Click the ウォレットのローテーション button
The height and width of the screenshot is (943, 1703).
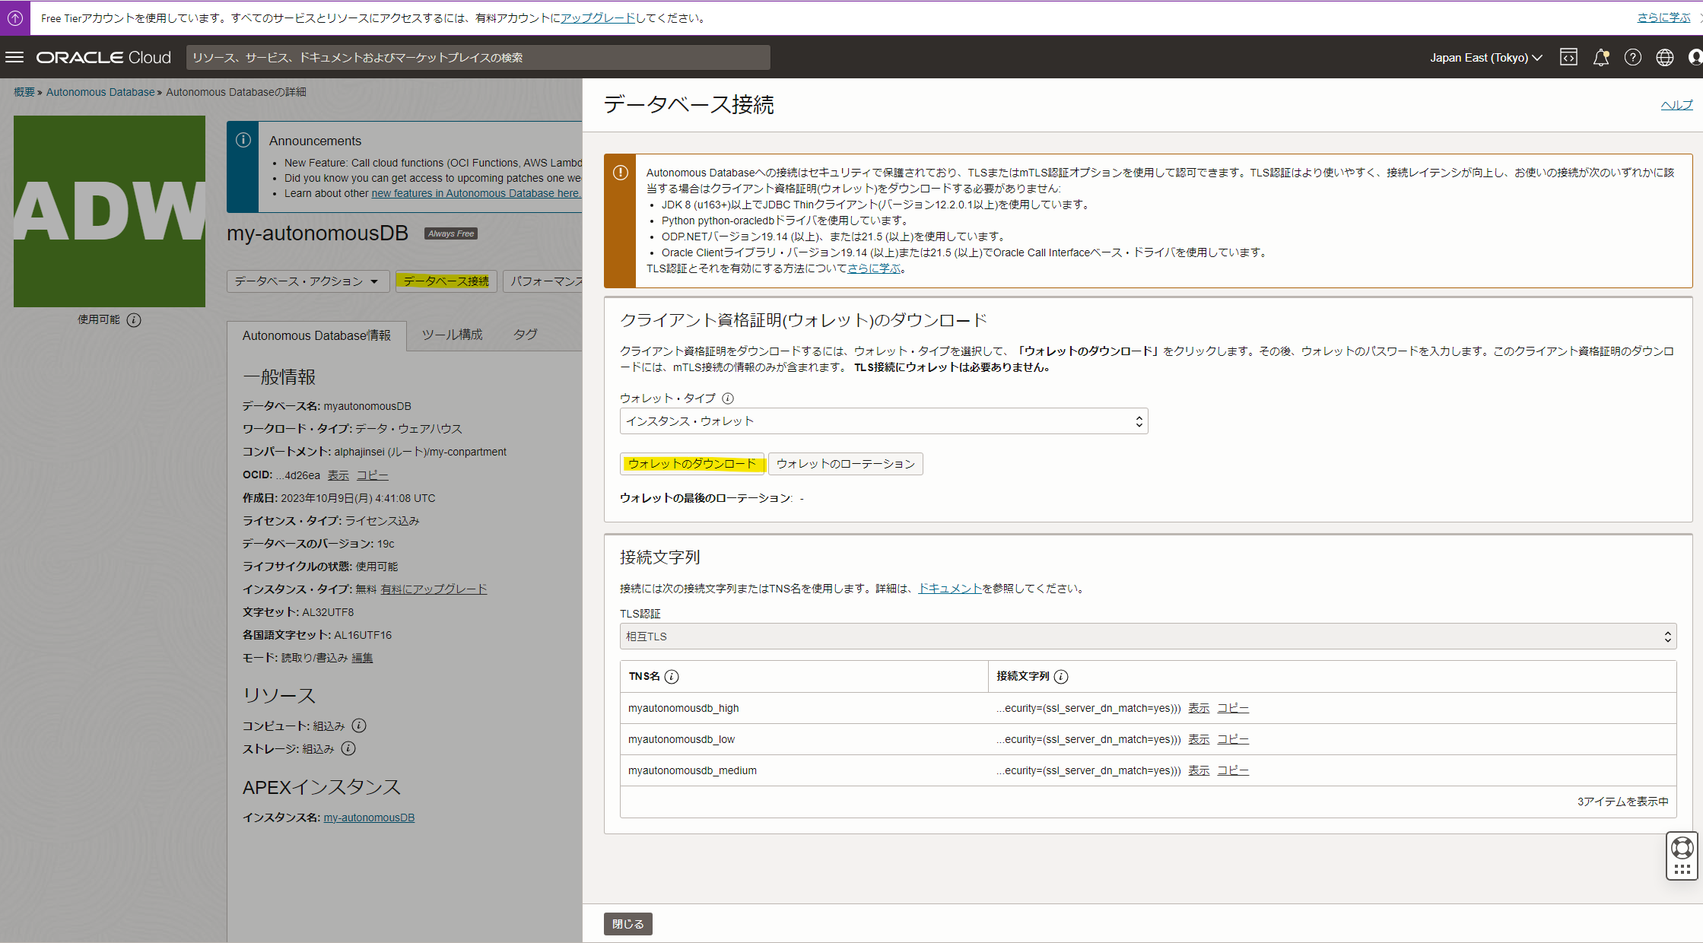pyautogui.click(x=845, y=464)
